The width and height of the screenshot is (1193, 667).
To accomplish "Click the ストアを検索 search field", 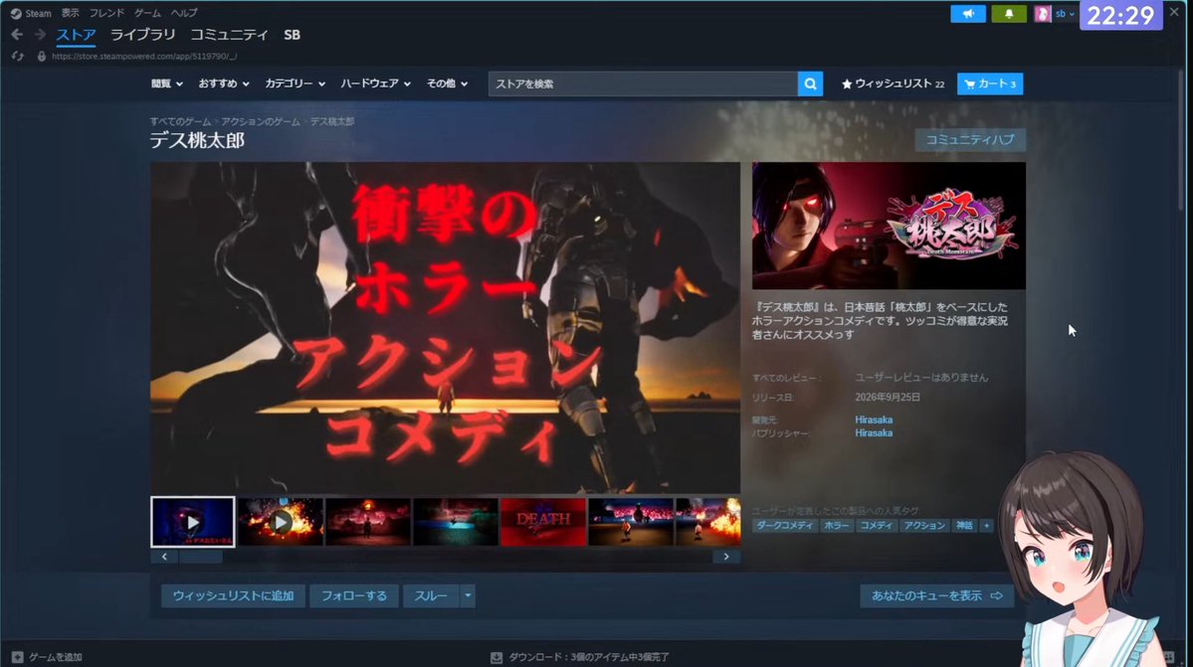I will point(643,84).
